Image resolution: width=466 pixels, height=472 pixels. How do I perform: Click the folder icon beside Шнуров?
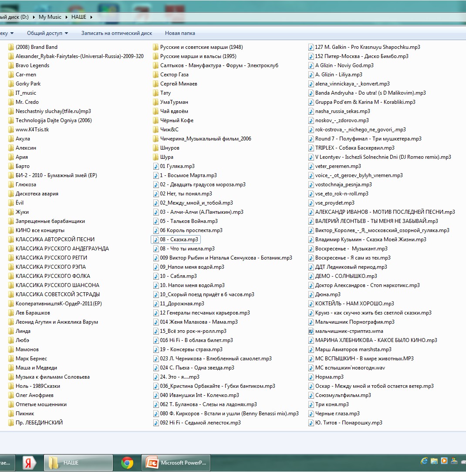click(155, 148)
